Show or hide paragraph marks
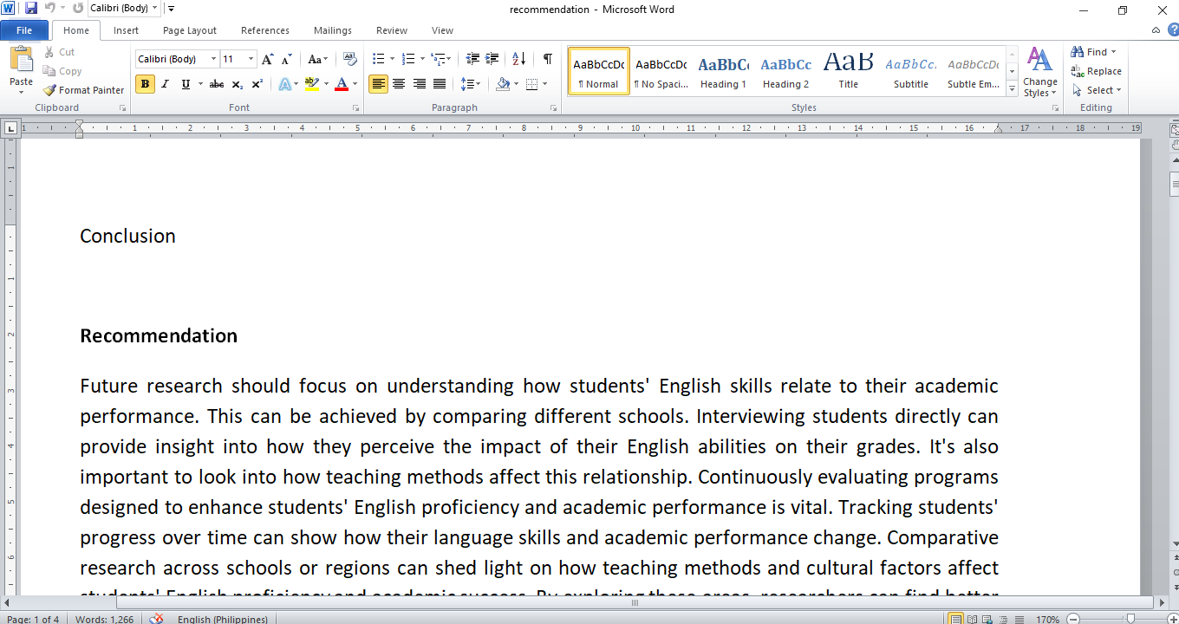1179x624 pixels. pyautogui.click(x=548, y=59)
